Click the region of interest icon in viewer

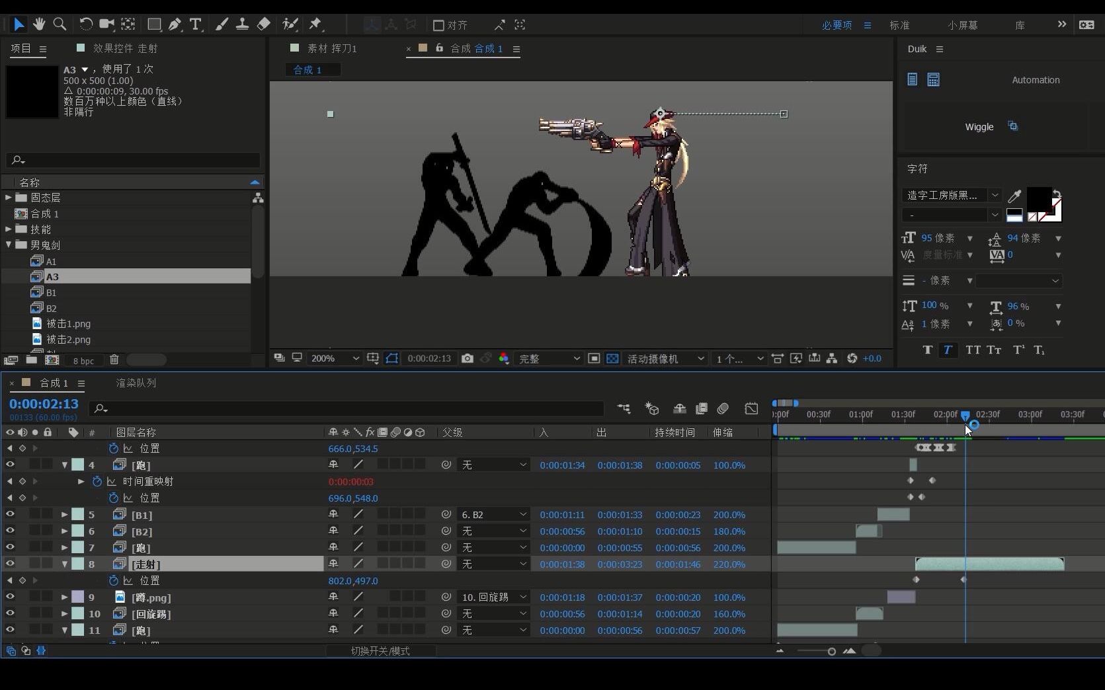pos(594,358)
